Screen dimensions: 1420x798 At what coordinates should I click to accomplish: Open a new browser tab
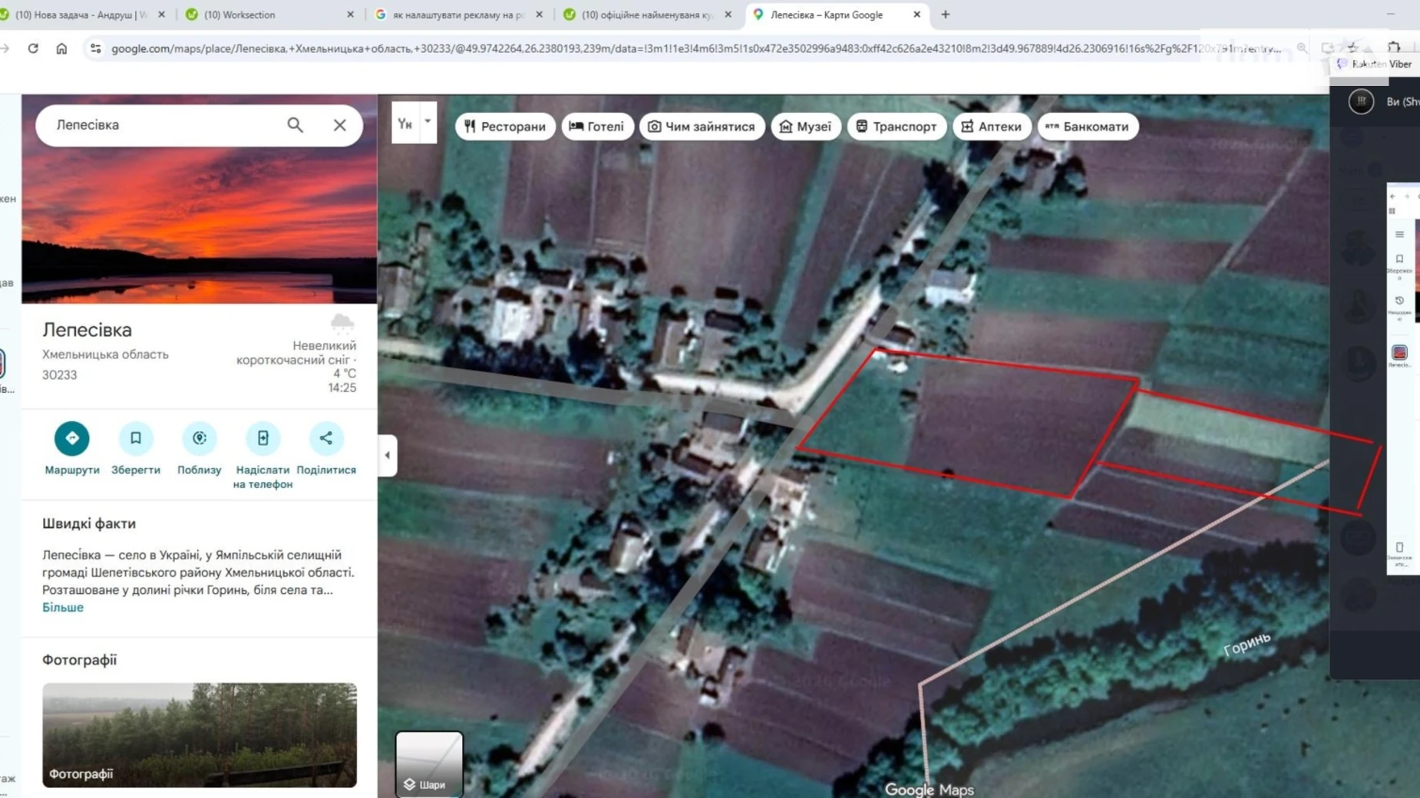pos(945,15)
